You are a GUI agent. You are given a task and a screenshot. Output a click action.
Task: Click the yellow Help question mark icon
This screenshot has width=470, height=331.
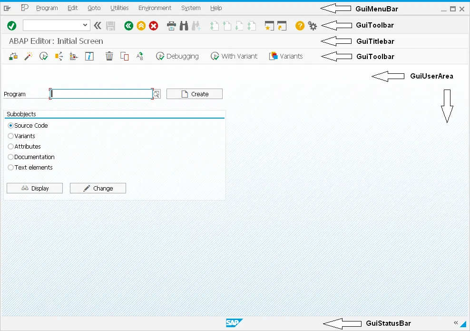300,26
